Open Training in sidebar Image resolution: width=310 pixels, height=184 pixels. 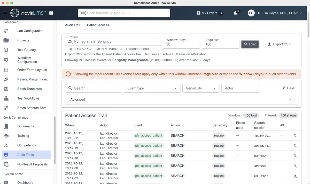pos(26,136)
